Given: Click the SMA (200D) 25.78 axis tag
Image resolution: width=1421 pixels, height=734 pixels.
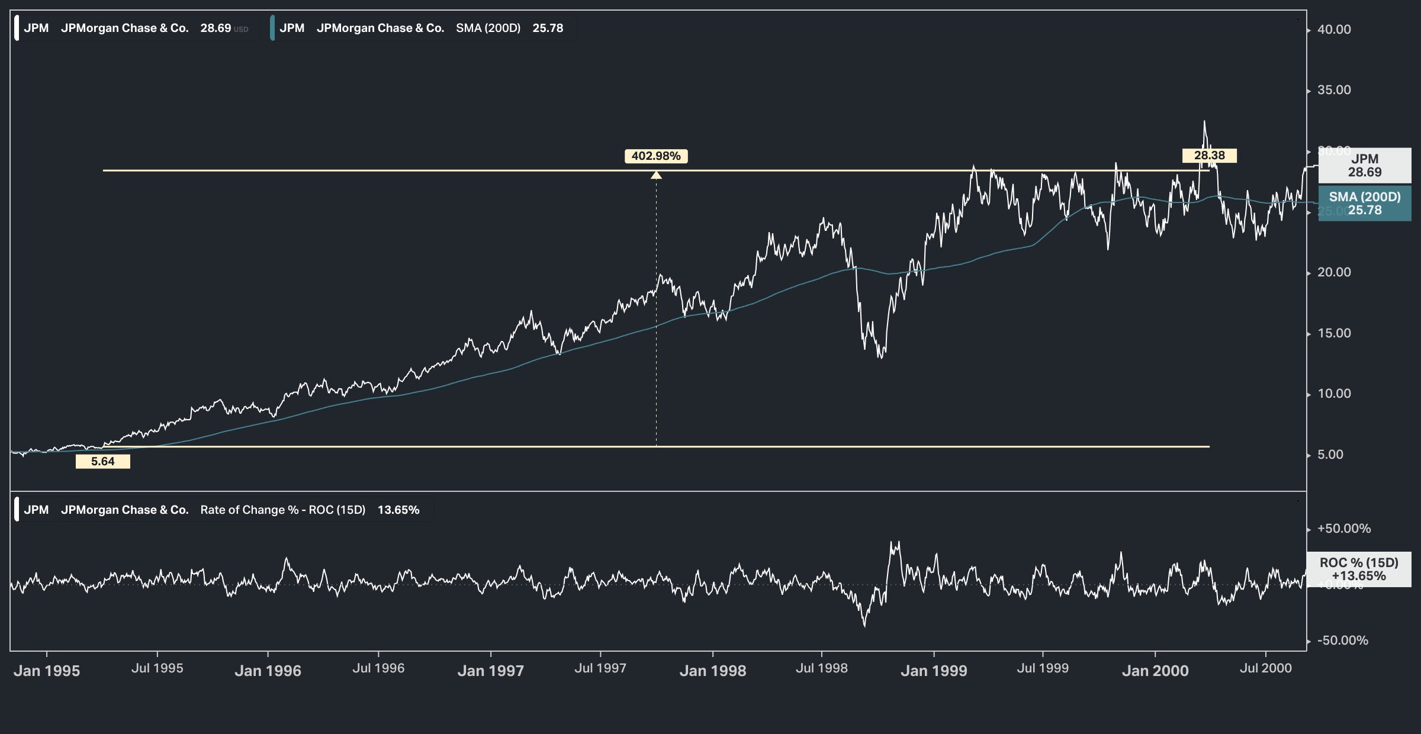Looking at the screenshot, I should [x=1365, y=204].
